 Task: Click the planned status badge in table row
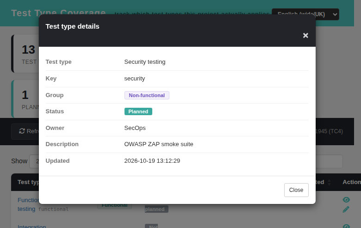click(156, 209)
